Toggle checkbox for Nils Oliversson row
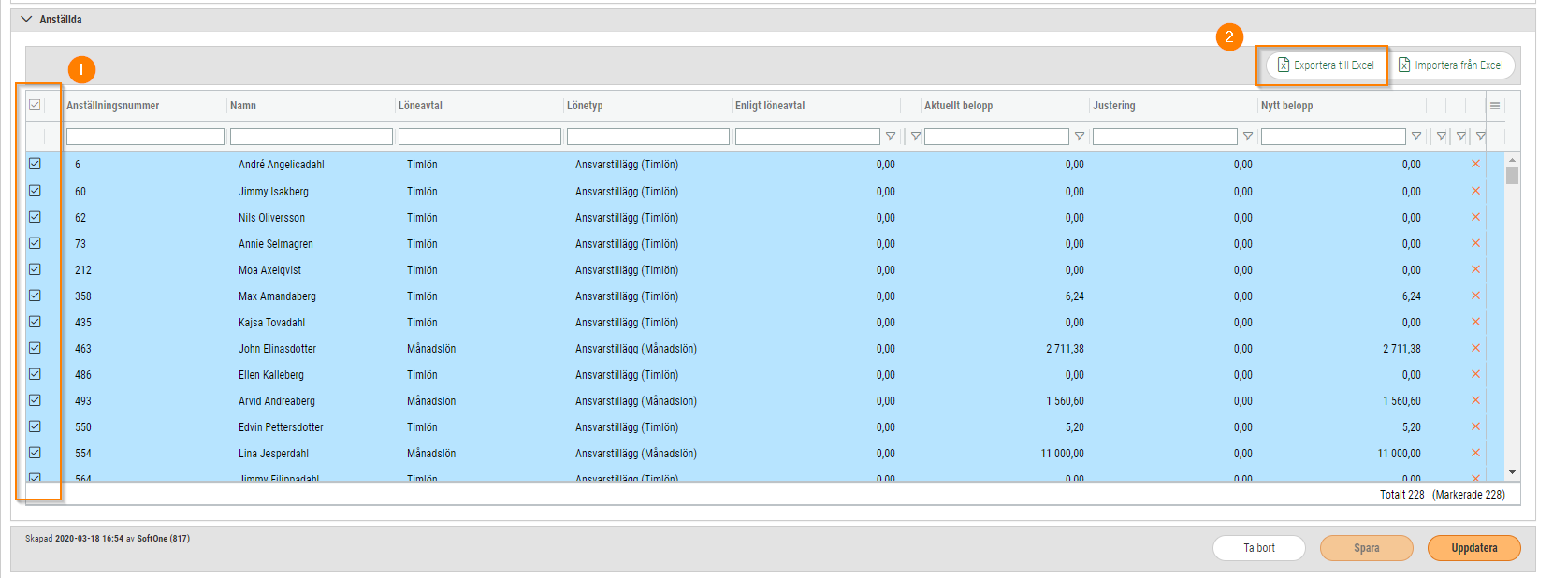1553x578 pixels. pyautogui.click(x=35, y=217)
